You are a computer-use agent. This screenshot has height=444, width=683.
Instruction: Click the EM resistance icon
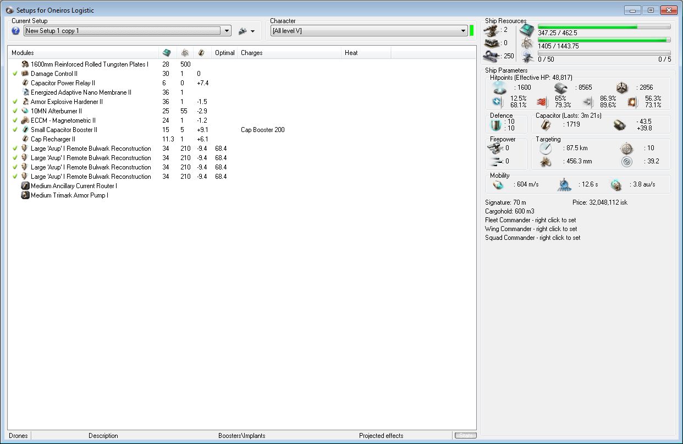coord(497,101)
